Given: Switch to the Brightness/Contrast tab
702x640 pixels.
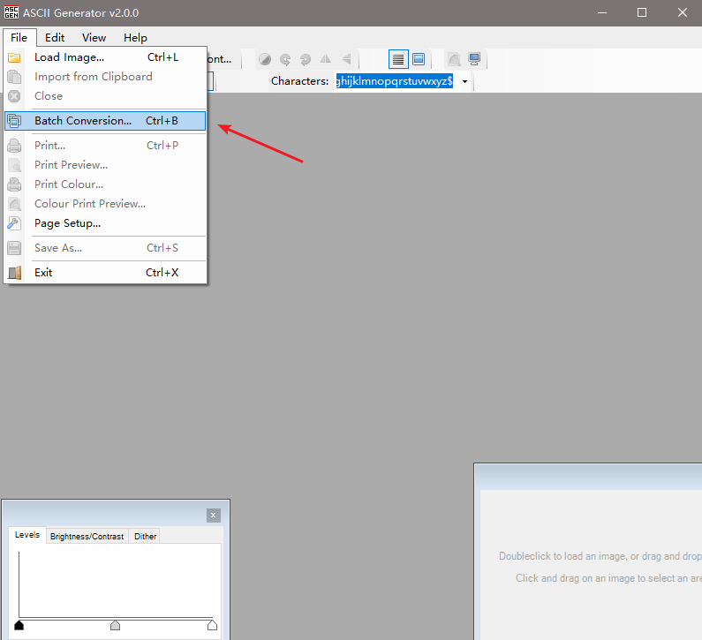Looking at the screenshot, I should [x=87, y=536].
